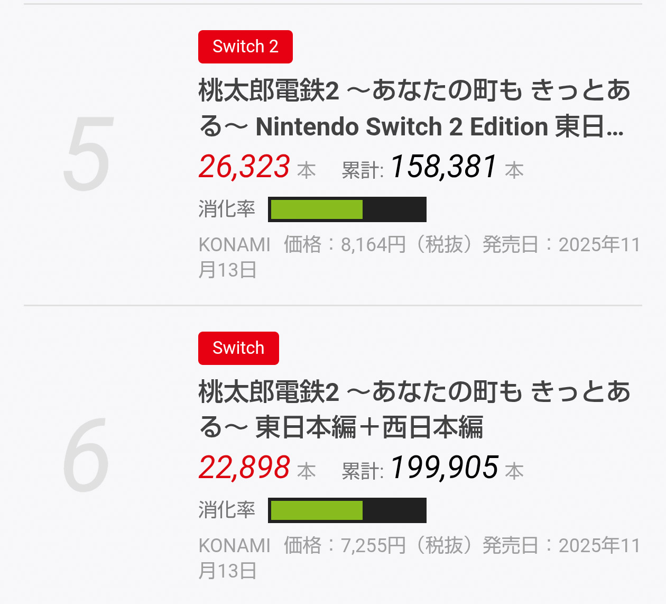Click the weekly sales figure 22,898
This screenshot has width=666, height=604.
pos(244,468)
